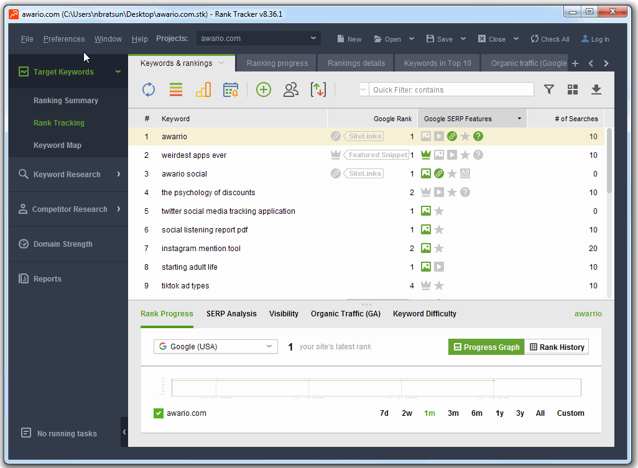
Task: Select the 'the psychology of discounts' keyword row
Action: click(x=366, y=192)
